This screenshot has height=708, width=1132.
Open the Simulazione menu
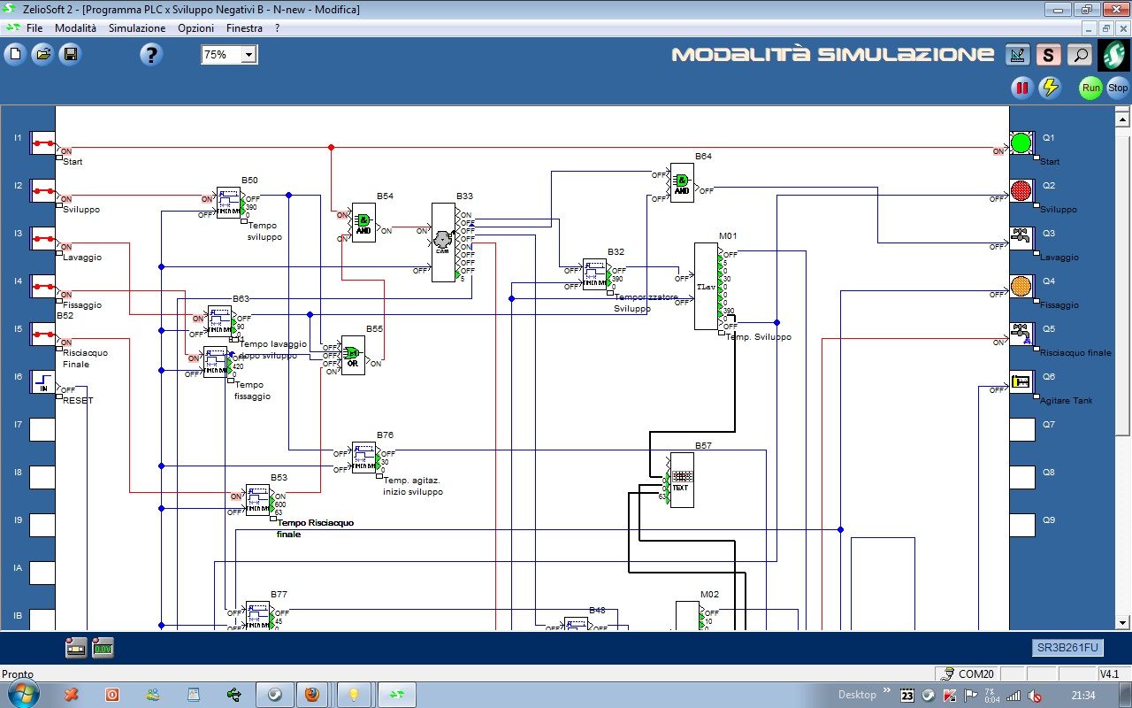(x=136, y=27)
